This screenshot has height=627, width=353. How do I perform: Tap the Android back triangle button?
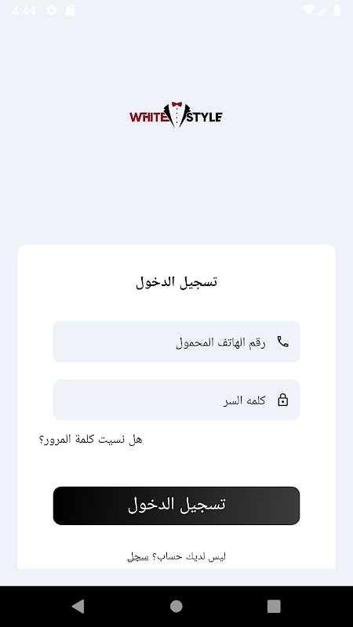pyautogui.click(x=78, y=606)
